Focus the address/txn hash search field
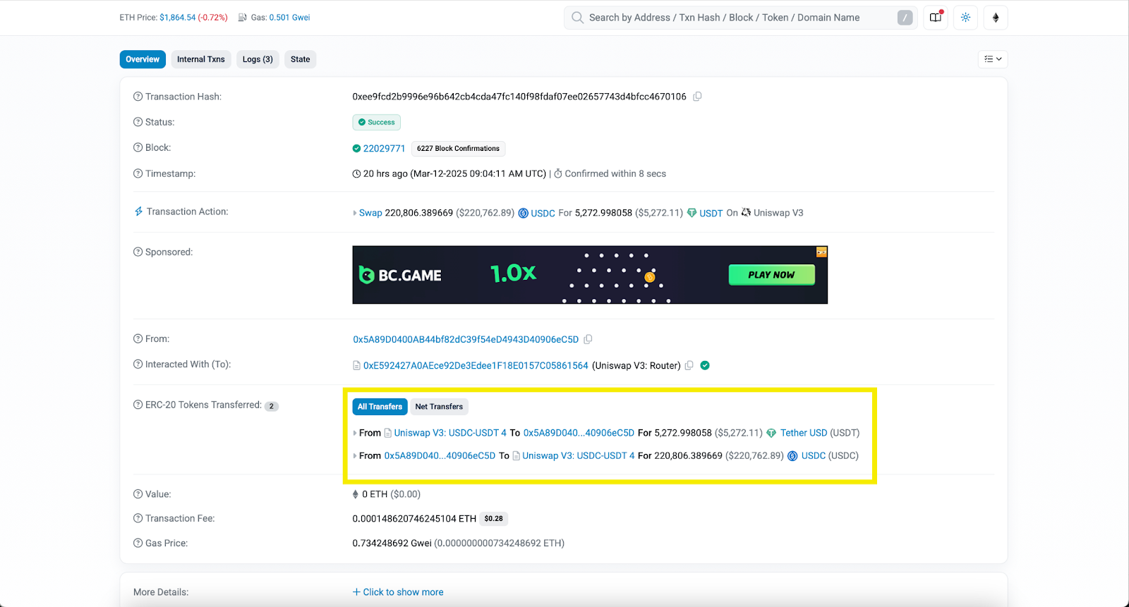Viewport: 1129px width, 607px height. point(741,18)
